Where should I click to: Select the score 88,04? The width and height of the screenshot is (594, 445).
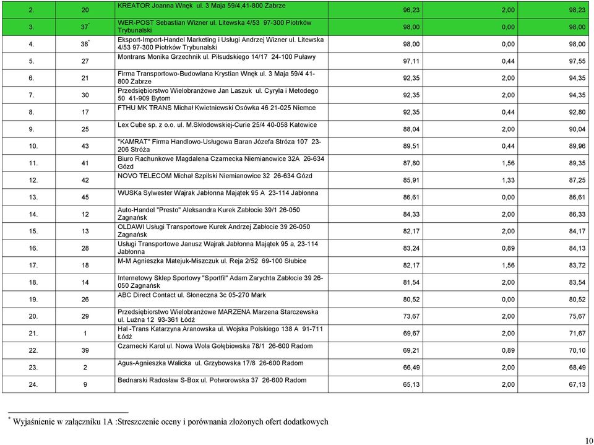(411, 129)
